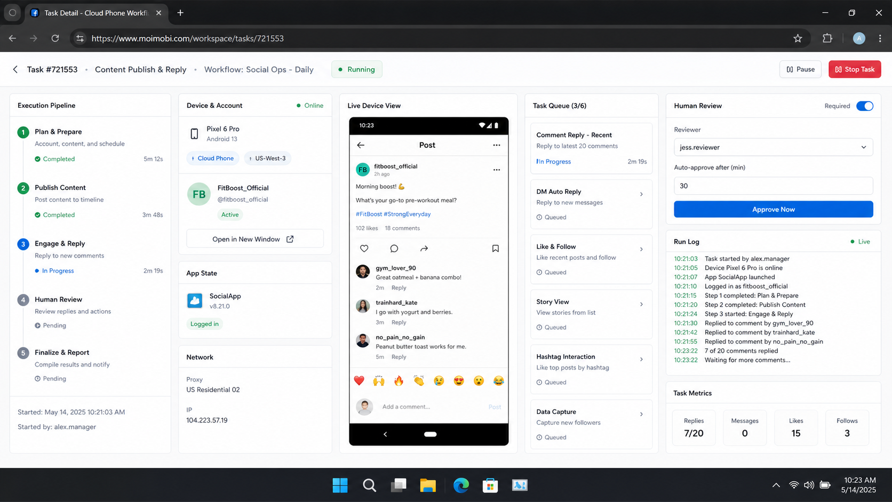Click the Comment Reply - Recent queue card
892x502 pixels.
[x=591, y=148]
